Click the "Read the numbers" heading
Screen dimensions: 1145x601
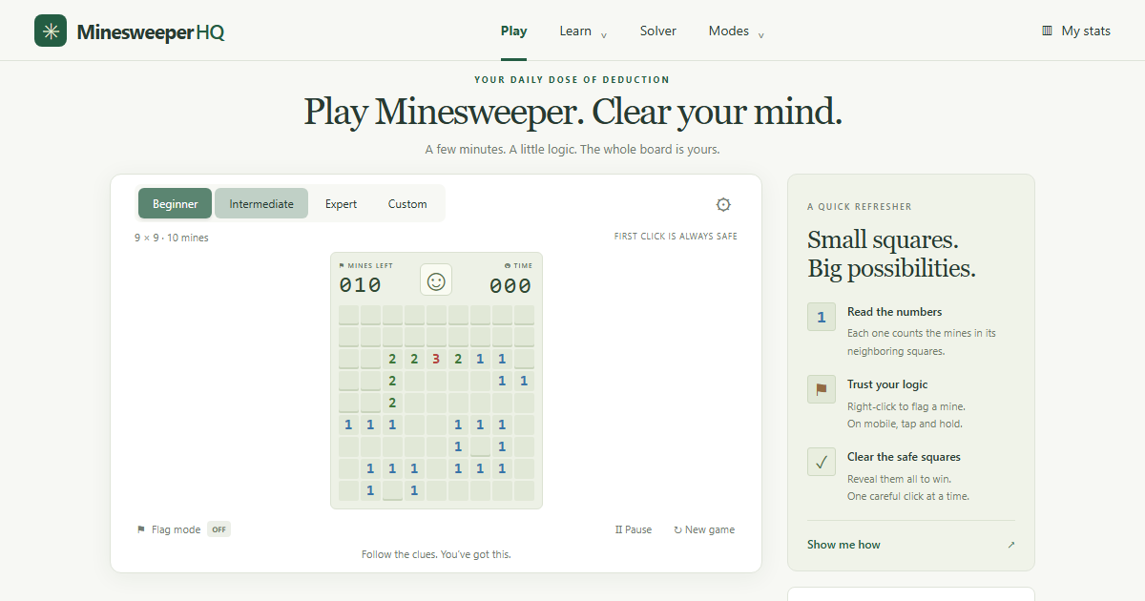point(894,312)
